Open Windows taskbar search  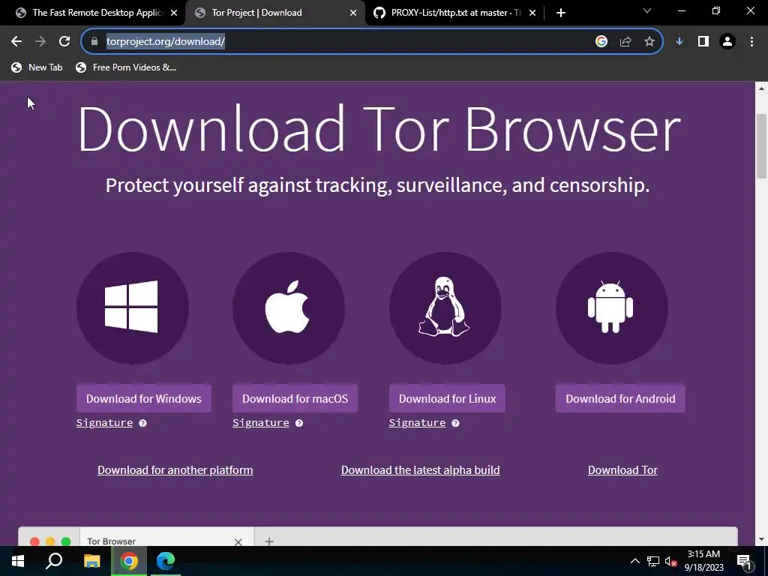point(54,561)
